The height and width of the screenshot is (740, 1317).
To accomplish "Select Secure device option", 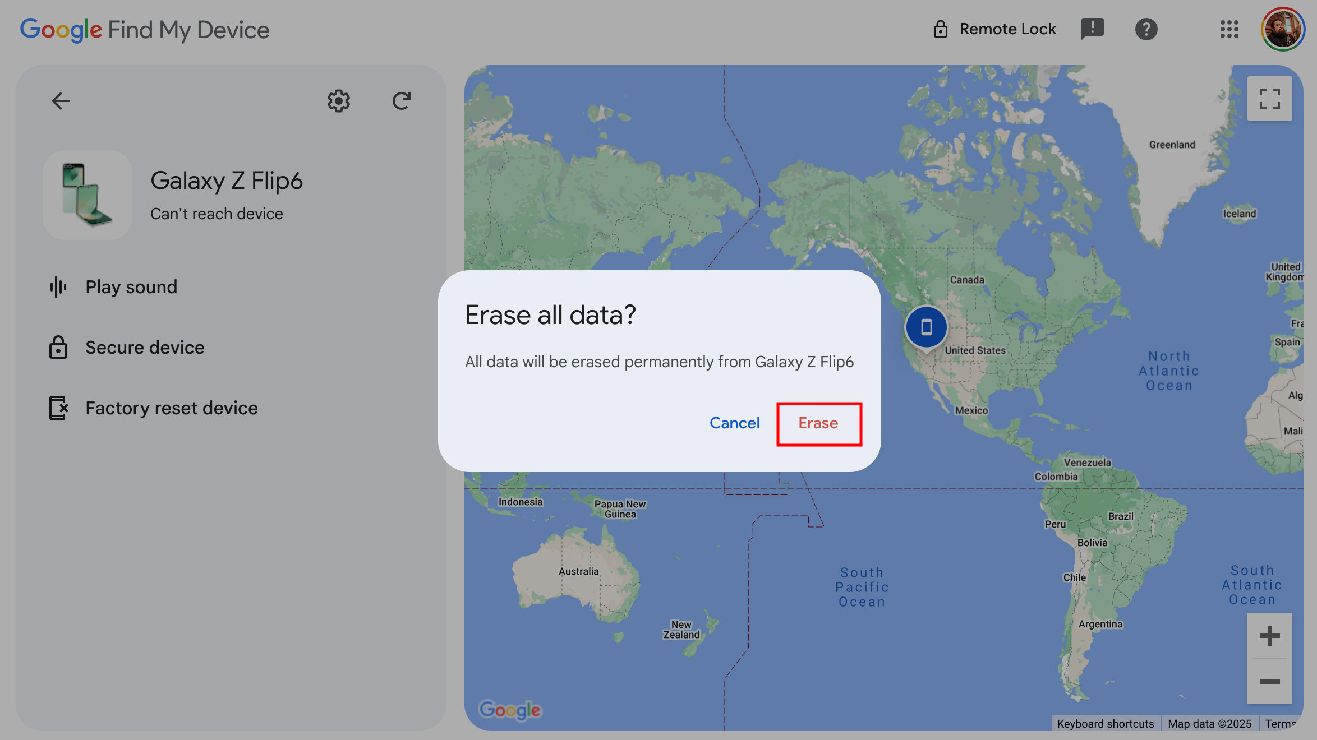I will tap(145, 348).
